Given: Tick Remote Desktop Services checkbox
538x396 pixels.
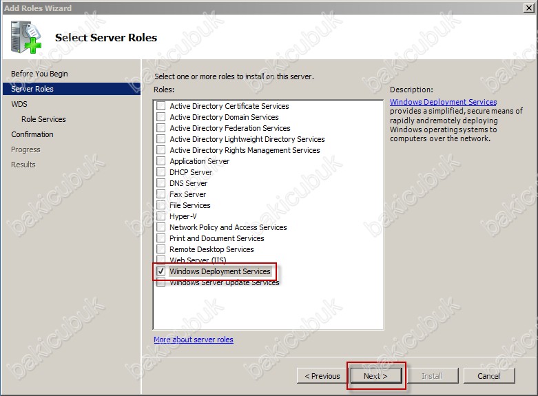Looking at the screenshot, I should click(x=161, y=249).
